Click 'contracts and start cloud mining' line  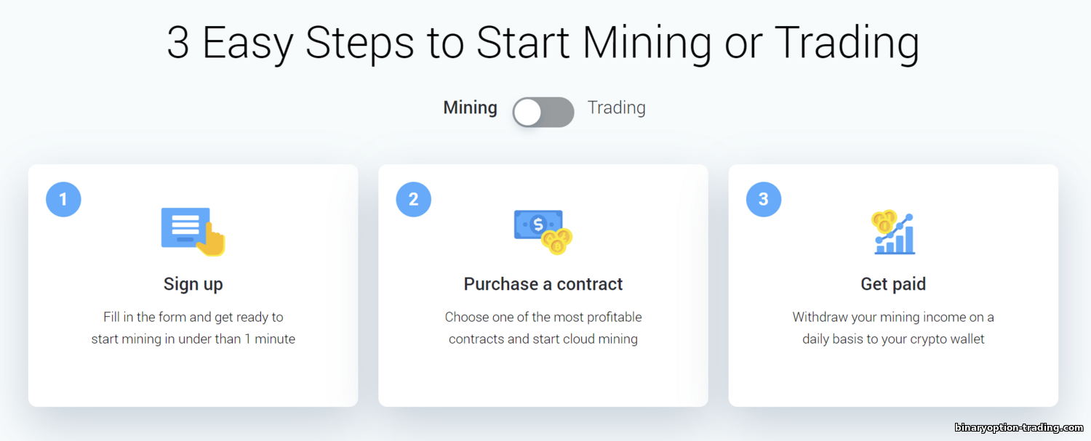(x=543, y=339)
